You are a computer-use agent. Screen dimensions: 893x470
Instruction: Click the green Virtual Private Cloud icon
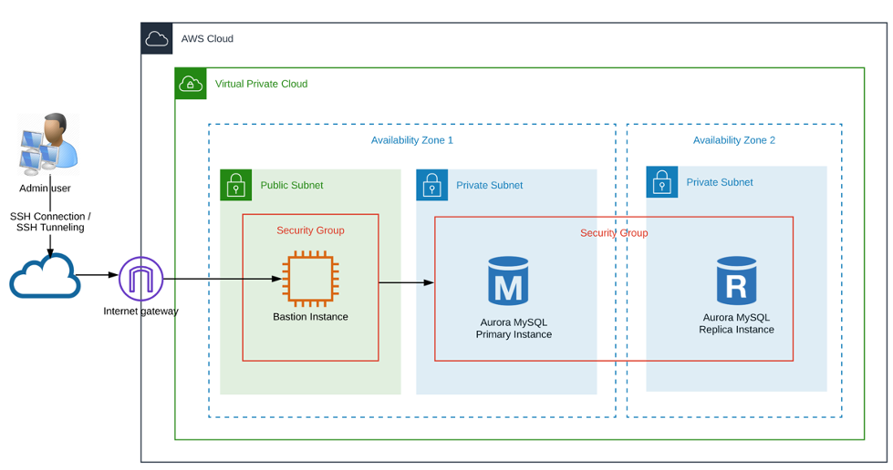pyautogui.click(x=191, y=84)
